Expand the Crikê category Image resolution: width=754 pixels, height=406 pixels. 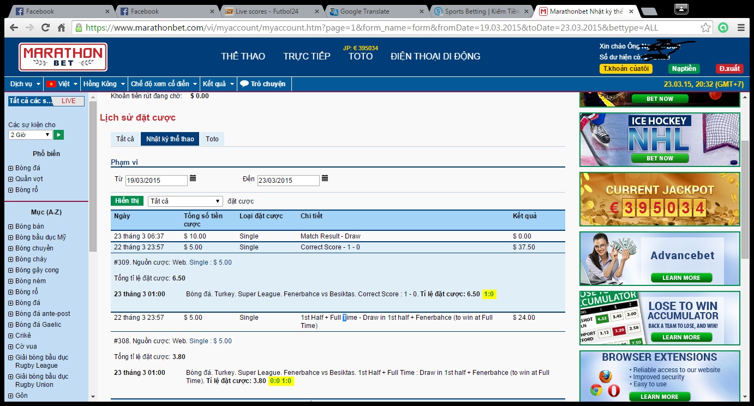pos(11,336)
